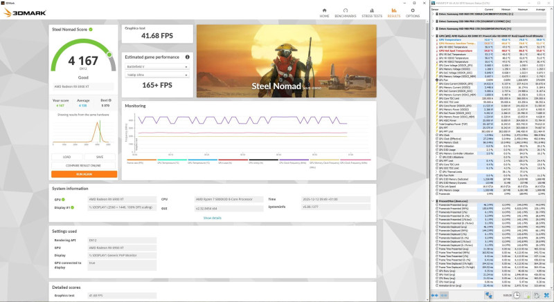Click the Current column header in HWiNFO
The width and height of the screenshot is (554, 302).
489,10
